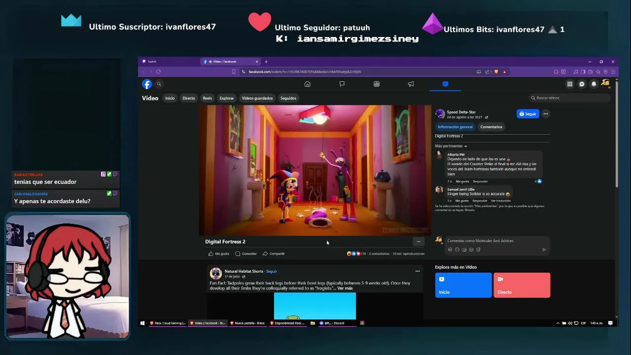Screen dimensions: 631x355
Task: Open the taskbar notification center icon
Action: pos(610,323)
